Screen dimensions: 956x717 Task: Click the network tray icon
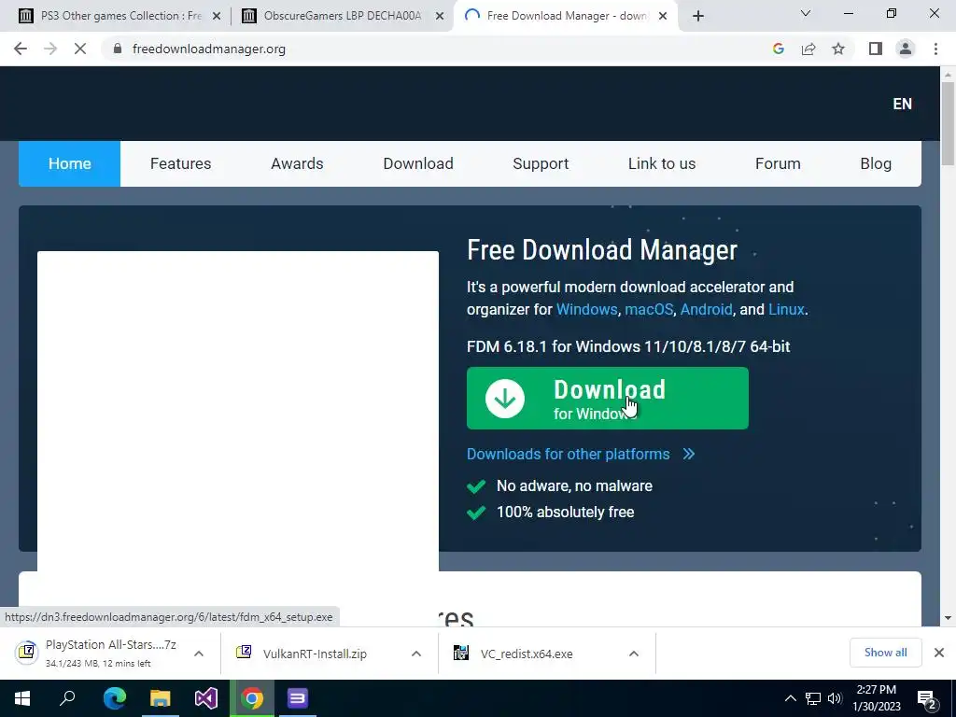click(x=813, y=698)
